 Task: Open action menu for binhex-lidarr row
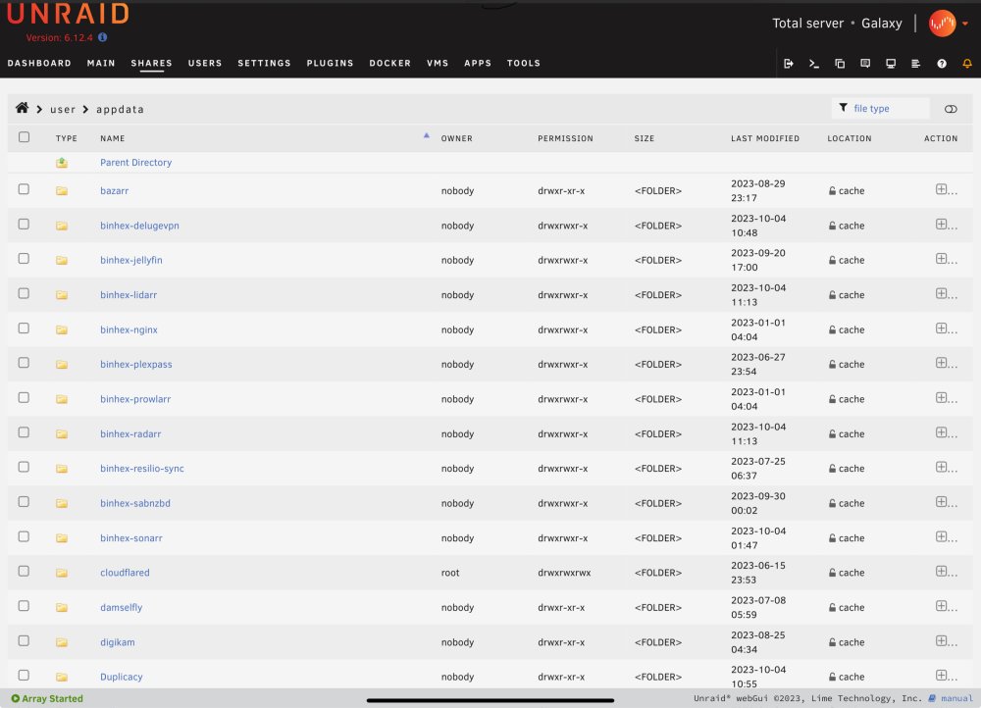click(946, 294)
